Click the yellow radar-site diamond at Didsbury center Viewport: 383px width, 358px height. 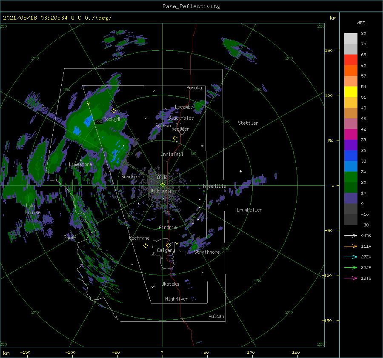(163, 185)
